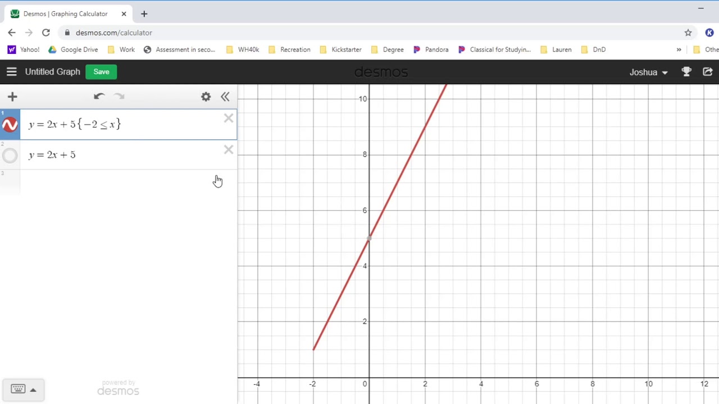Image resolution: width=719 pixels, height=404 pixels.
Task: Open Classical for Studying bookmark
Action: pos(494,49)
